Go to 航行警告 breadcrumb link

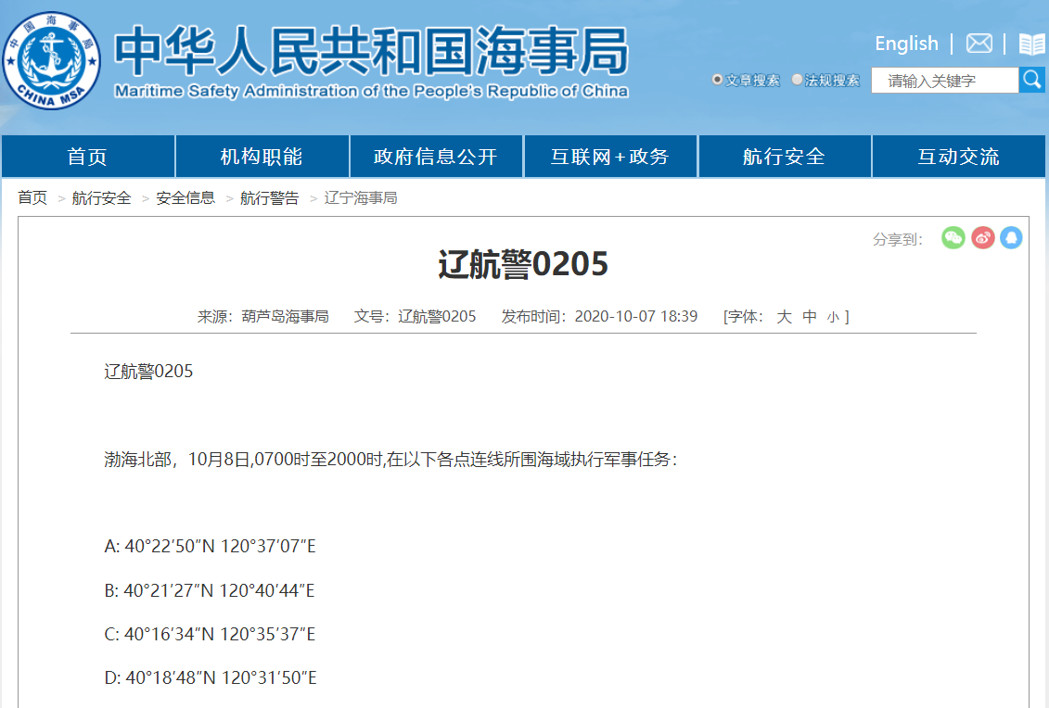pos(269,198)
